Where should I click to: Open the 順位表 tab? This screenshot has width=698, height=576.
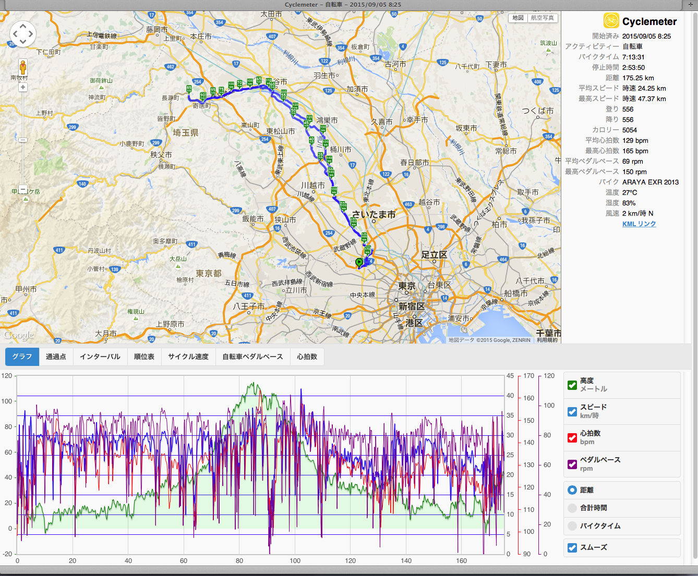pos(144,357)
